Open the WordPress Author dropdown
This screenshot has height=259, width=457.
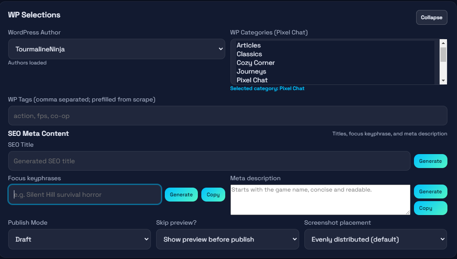click(x=117, y=49)
